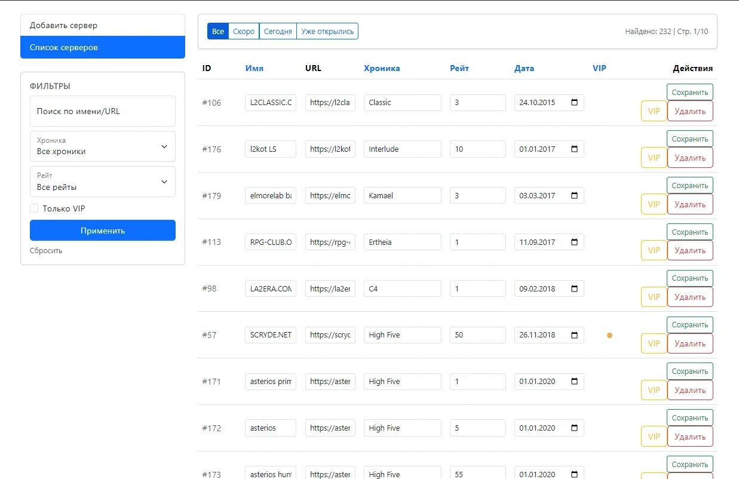Viewport: 739px width, 479px height.
Task: Click Сбросить to reset filters
Action: coord(45,250)
